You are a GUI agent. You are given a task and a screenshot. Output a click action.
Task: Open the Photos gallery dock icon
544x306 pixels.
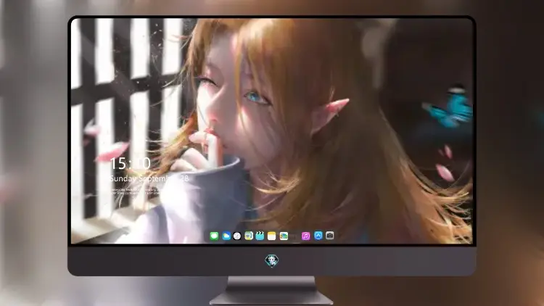(x=284, y=236)
